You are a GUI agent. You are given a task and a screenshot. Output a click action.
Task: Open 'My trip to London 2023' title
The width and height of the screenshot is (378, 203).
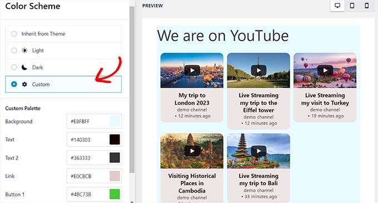coord(192,99)
